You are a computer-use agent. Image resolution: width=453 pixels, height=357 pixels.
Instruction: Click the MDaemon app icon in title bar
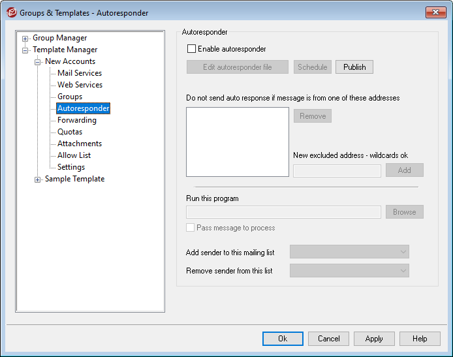[10, 12]
